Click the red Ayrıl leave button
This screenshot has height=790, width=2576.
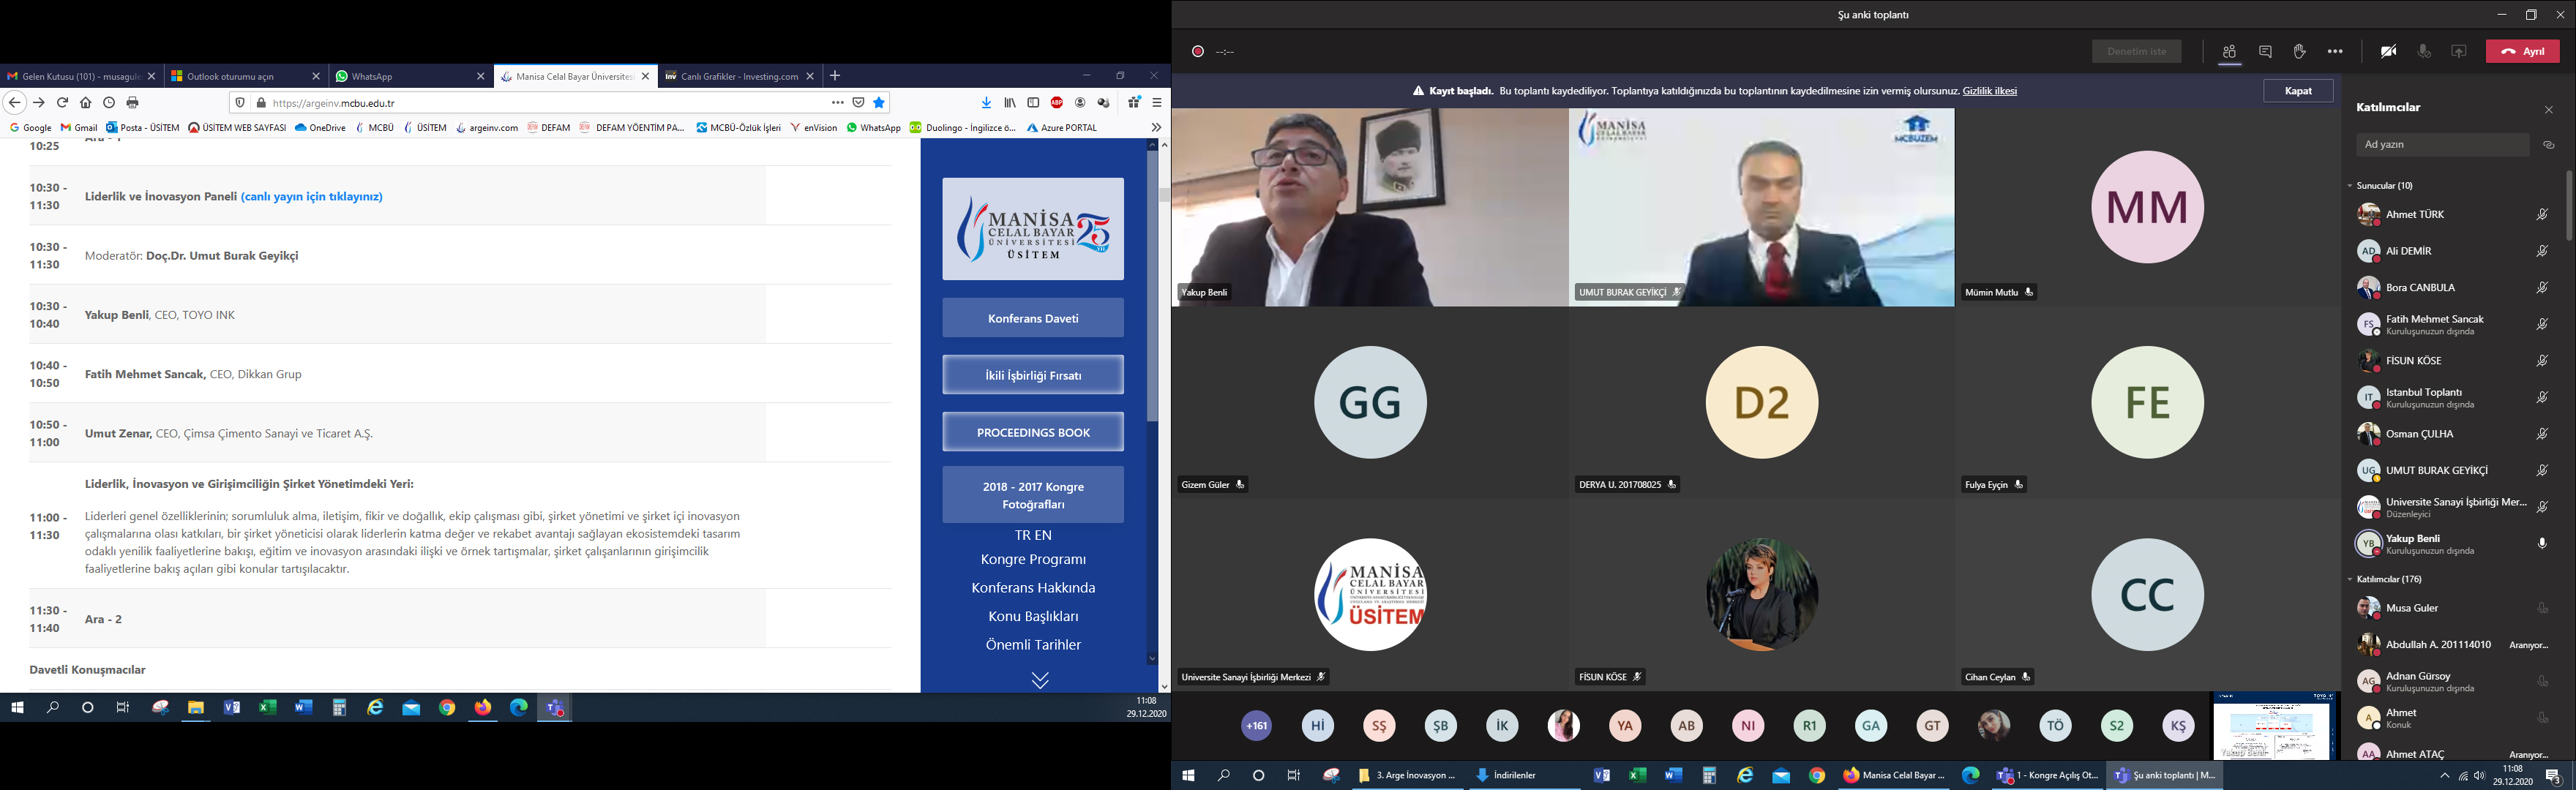(2522, 52)
